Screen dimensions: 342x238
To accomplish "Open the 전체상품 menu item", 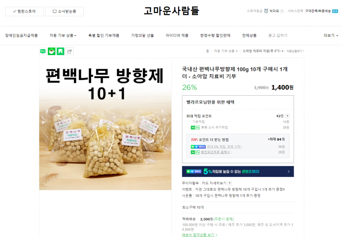I will 249,35.
